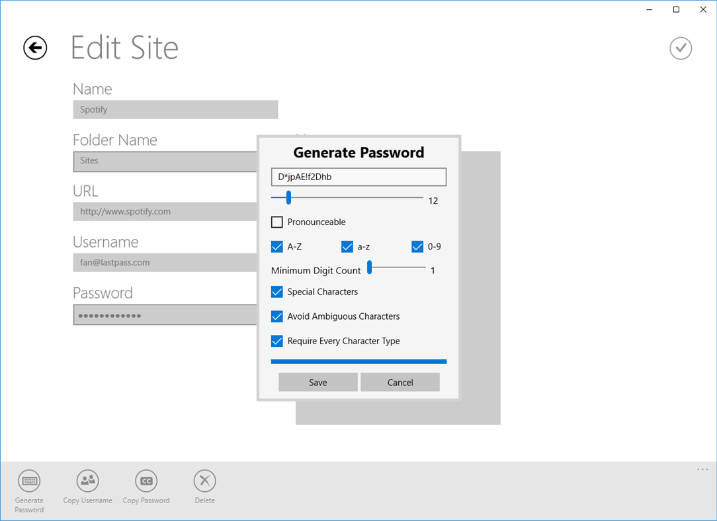Viewport: 717px width, 521px height.
Task: Click the back arrow to leave Edit Site
Action: coord(35,48)
